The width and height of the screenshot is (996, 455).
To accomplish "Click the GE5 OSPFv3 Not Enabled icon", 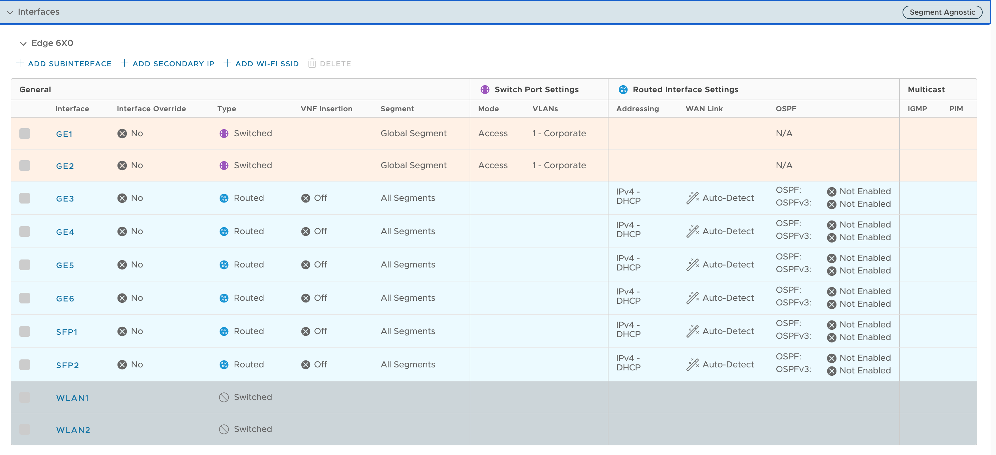I will coord(832,271).
